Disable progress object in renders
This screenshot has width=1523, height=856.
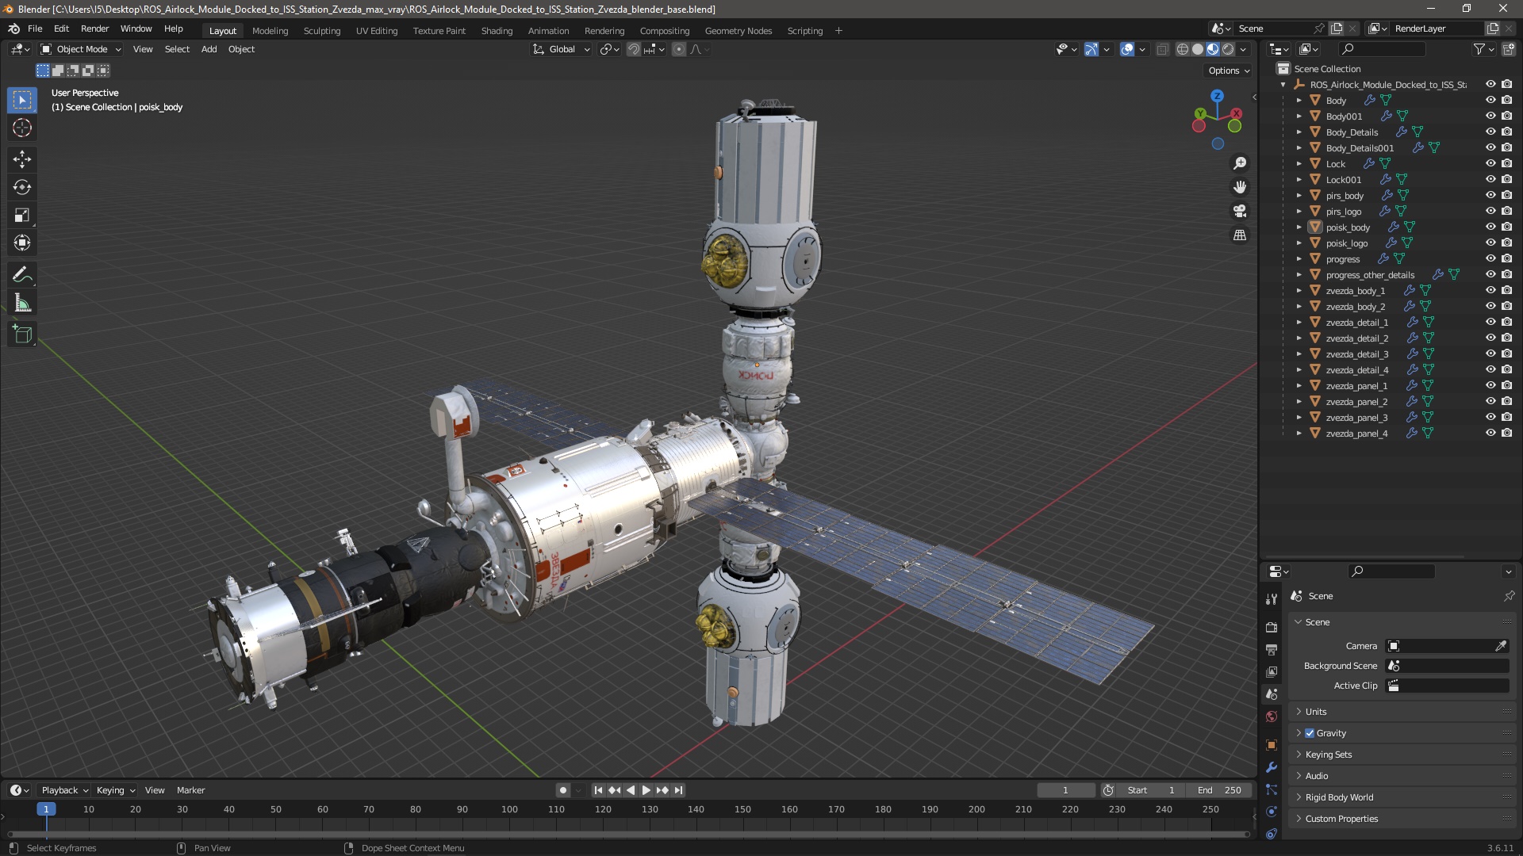coord(1506,258)
